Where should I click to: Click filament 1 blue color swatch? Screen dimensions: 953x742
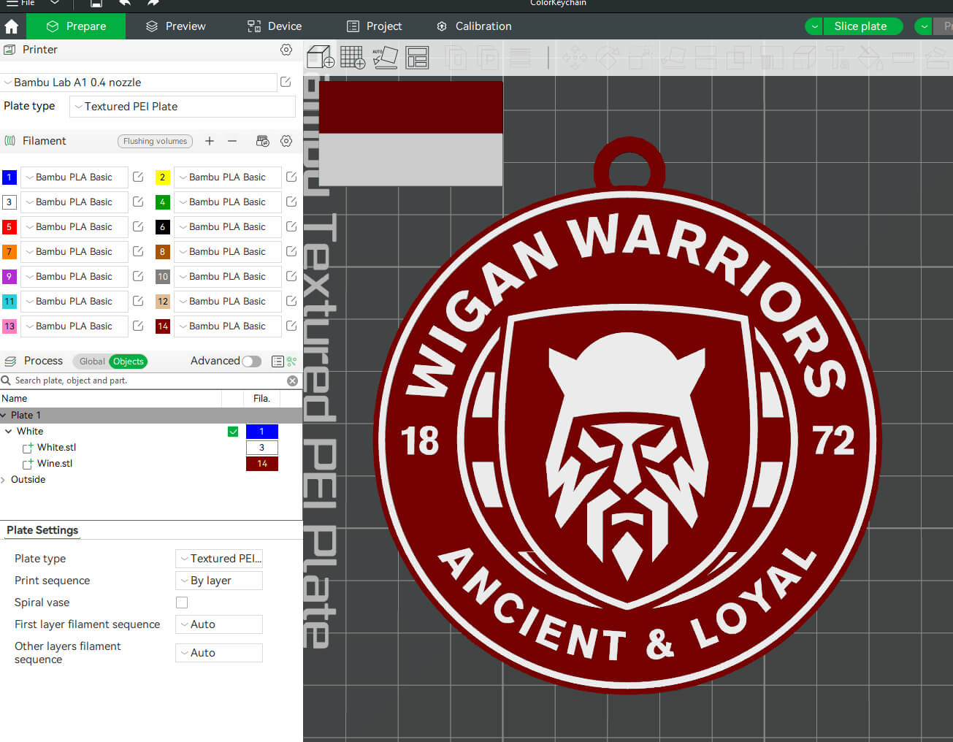coord(9,177)
